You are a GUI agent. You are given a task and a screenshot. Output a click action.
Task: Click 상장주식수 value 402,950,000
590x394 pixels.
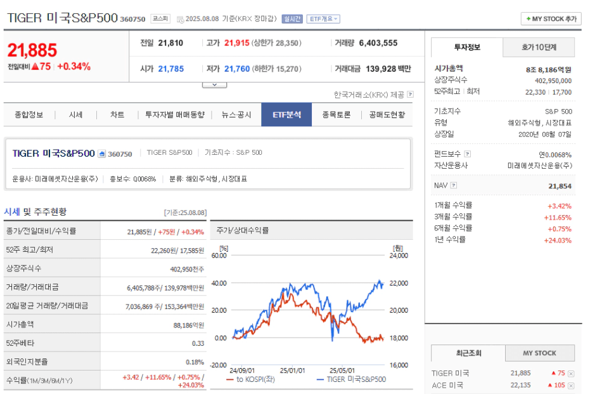(553, 81)
